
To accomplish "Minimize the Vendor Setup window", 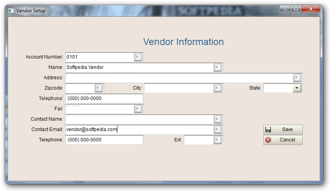I will pos(285,9).
